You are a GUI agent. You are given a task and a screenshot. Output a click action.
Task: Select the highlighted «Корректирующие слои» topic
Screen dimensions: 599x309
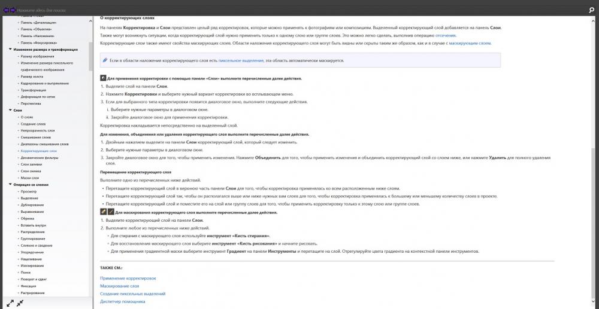(x=38, y=151)
